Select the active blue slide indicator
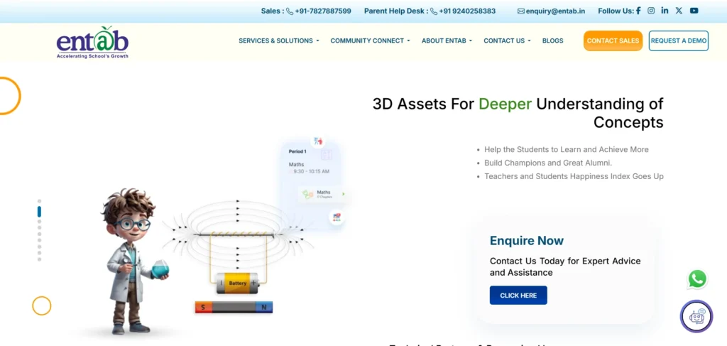This screenshot has width=727, height=346. pyautogui.click(x=39, y=212)
